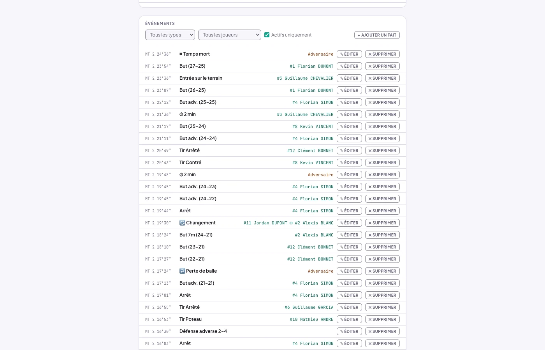Edit Guillaume CHEVALIER's 2 min penalty
The width and height of the screenshot is (545, 350).
point(350,114)
